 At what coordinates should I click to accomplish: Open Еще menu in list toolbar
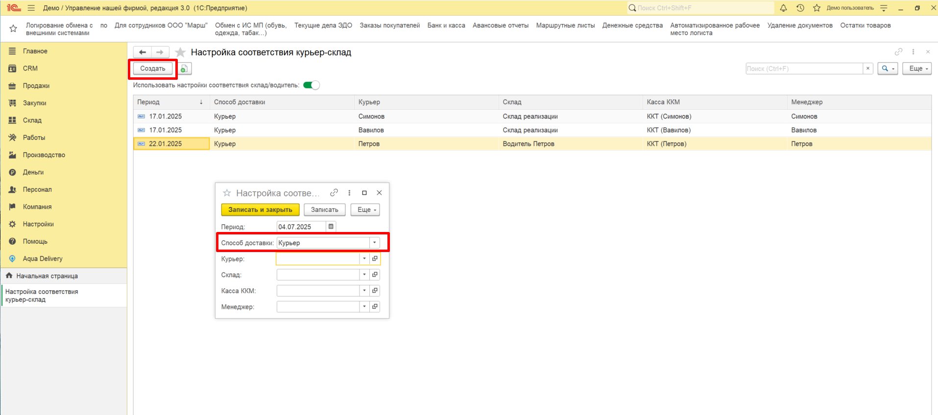(x=917, y=69)
